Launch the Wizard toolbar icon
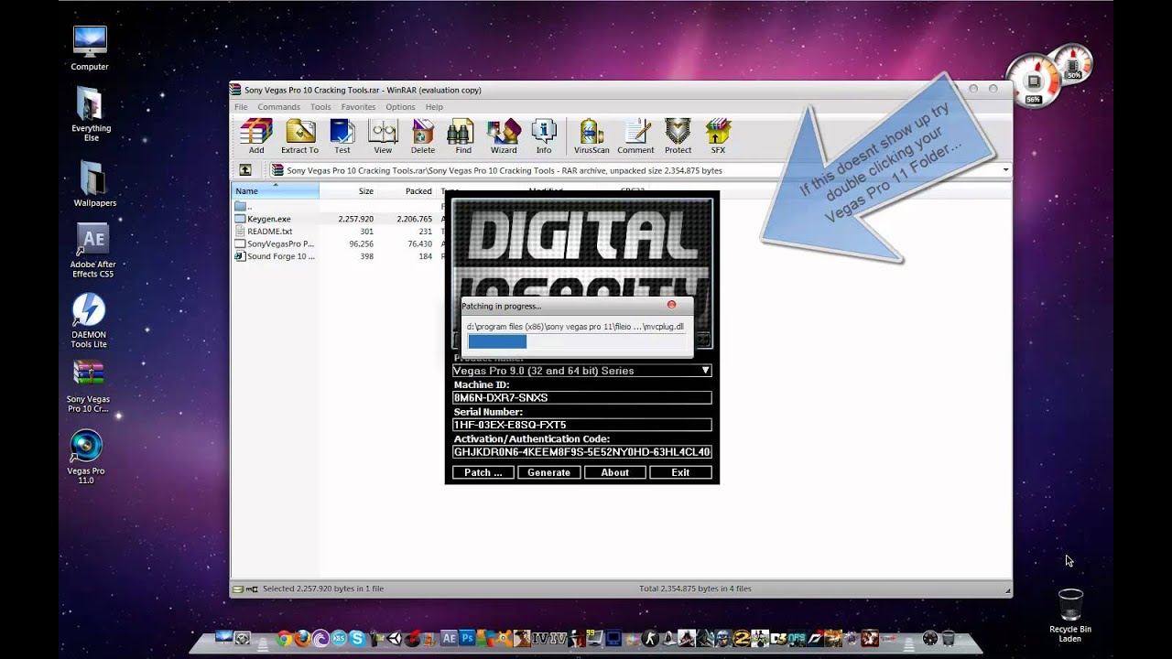The height and width of the screenshot is (659, 1172). coord(504,136)
